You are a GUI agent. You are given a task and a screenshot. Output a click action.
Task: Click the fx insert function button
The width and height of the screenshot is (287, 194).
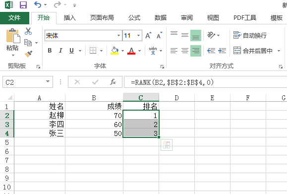[113, 82]
